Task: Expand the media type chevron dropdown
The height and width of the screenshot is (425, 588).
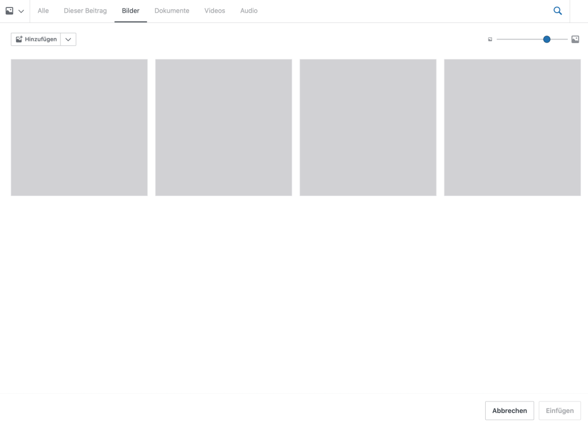Action: (x=21, y=12)
